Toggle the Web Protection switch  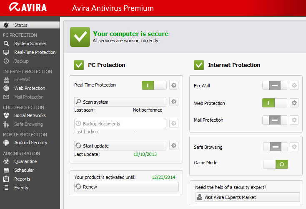(274, 103)
